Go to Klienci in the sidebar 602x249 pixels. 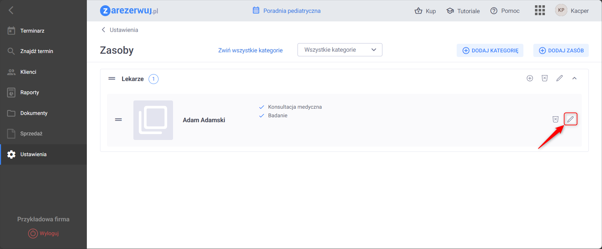click(x=28, y=72)
